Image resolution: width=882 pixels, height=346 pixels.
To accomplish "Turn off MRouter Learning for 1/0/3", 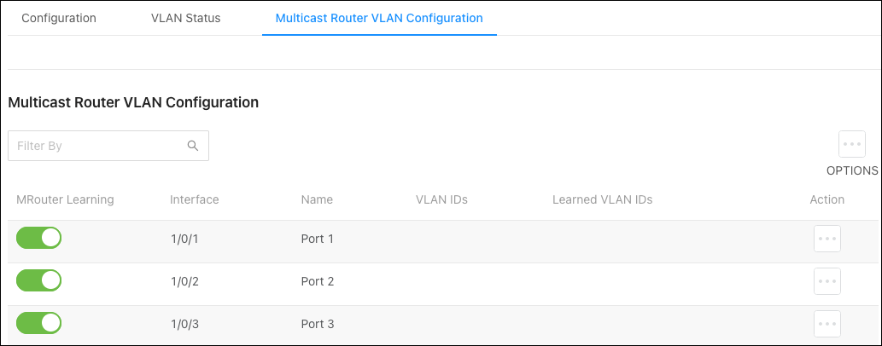I will [38, 323].
